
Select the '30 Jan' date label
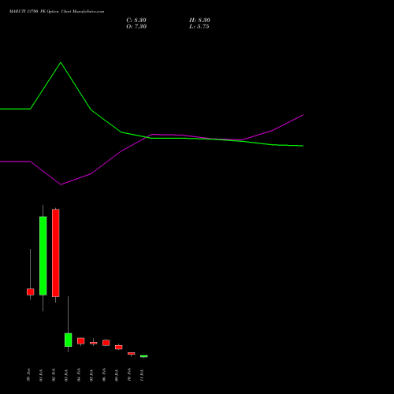28,375
